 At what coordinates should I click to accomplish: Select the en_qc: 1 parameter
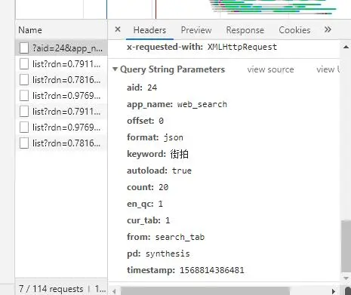point(145,204)
